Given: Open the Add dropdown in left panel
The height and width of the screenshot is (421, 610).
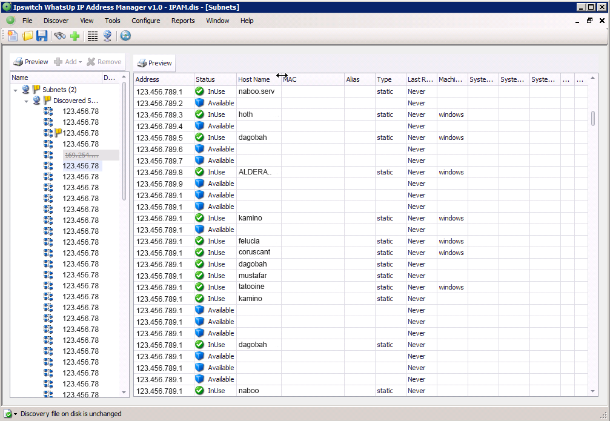Looking at the screenshot, I should (x=68, y=62).
